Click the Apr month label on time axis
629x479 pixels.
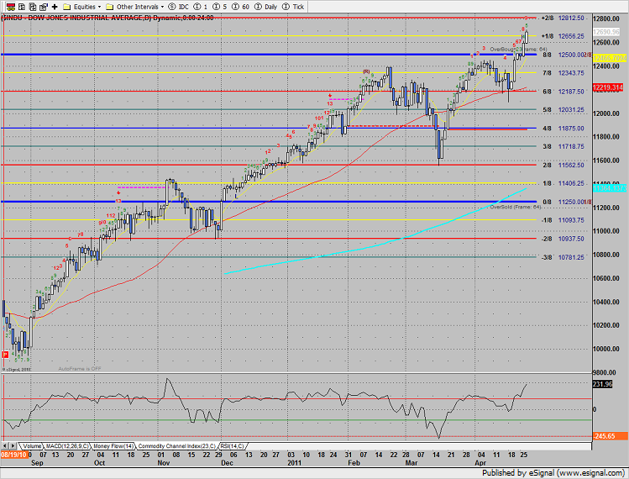click(x=480, y=462)
